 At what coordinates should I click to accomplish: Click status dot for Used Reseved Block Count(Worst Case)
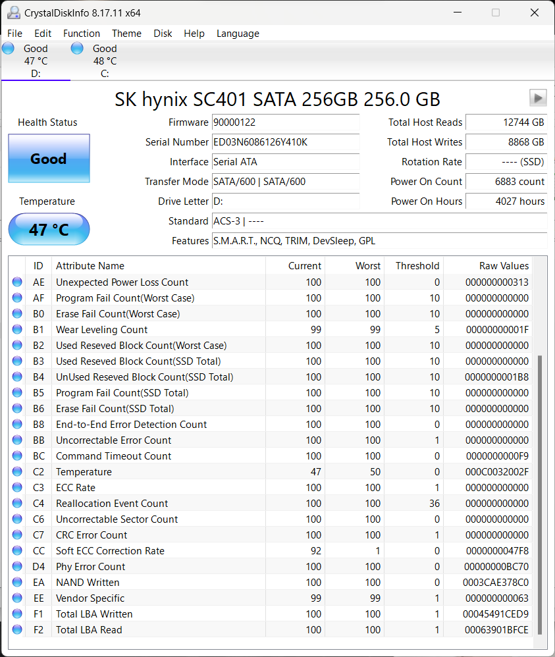[17, 345]
